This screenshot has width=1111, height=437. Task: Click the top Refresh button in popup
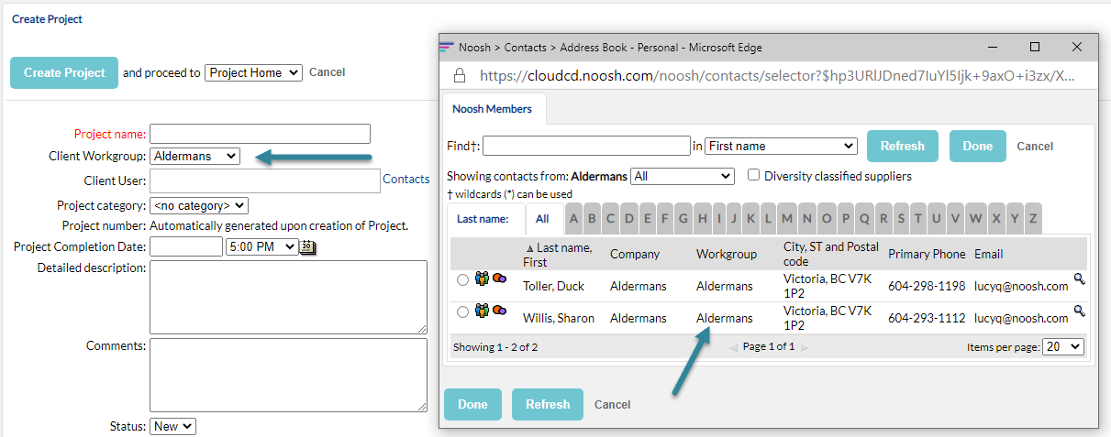tap(903, 146)
